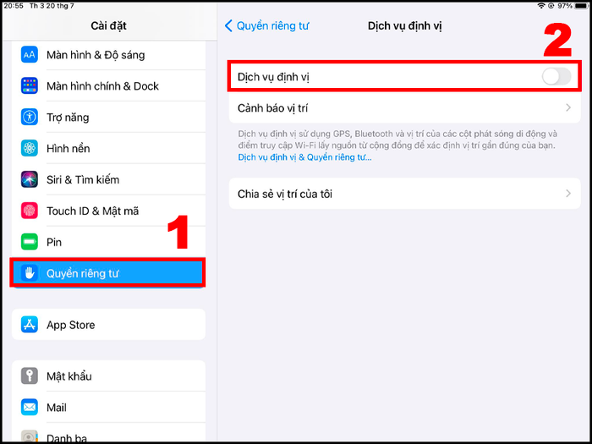The width and height of the screenshot is (592, 444).
Task: Select Quyền riêng tư in sidebar
Action: tap(108, 273)
